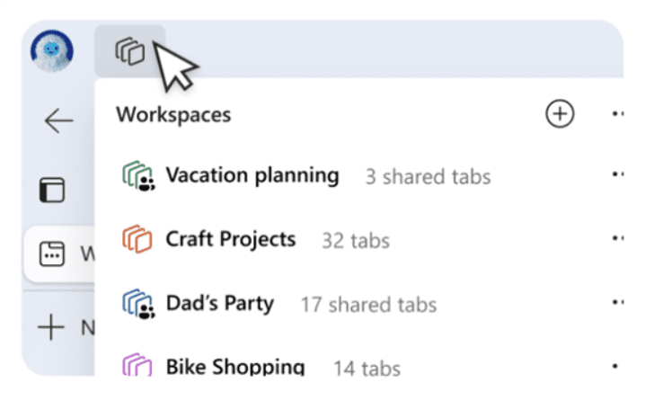Toggle the vertical tabs pane icon

click(52, 190)
